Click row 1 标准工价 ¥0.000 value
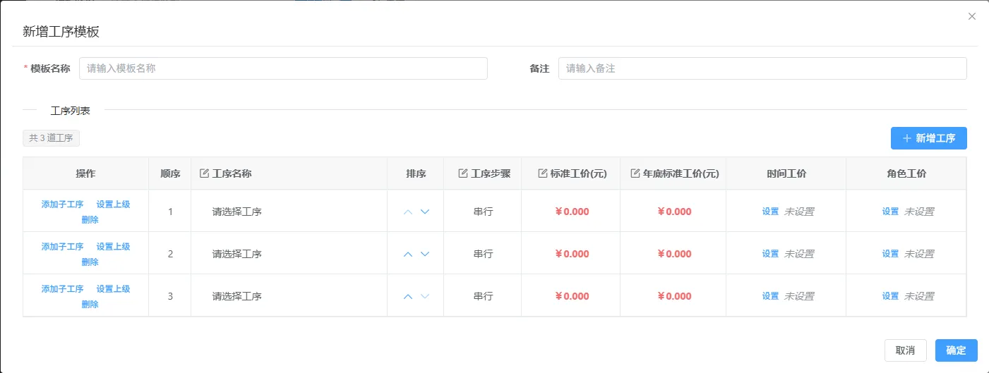This screenshot has height=373, width=989. point(571,212)
